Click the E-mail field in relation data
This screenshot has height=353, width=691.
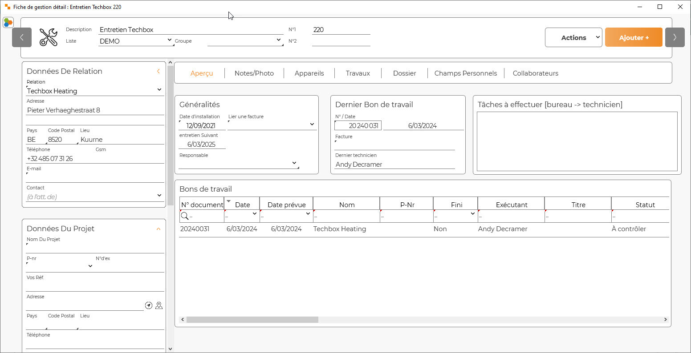click(95, 177)
